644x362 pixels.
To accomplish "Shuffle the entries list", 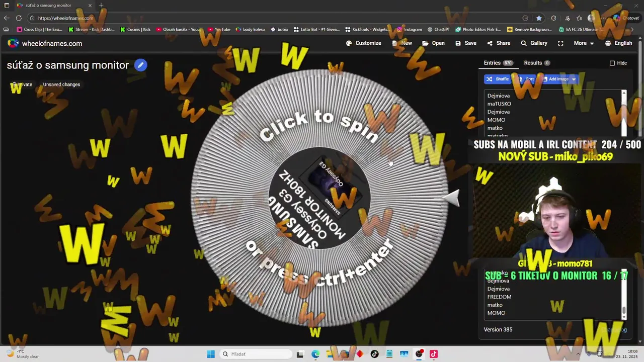I will (498, 79).
